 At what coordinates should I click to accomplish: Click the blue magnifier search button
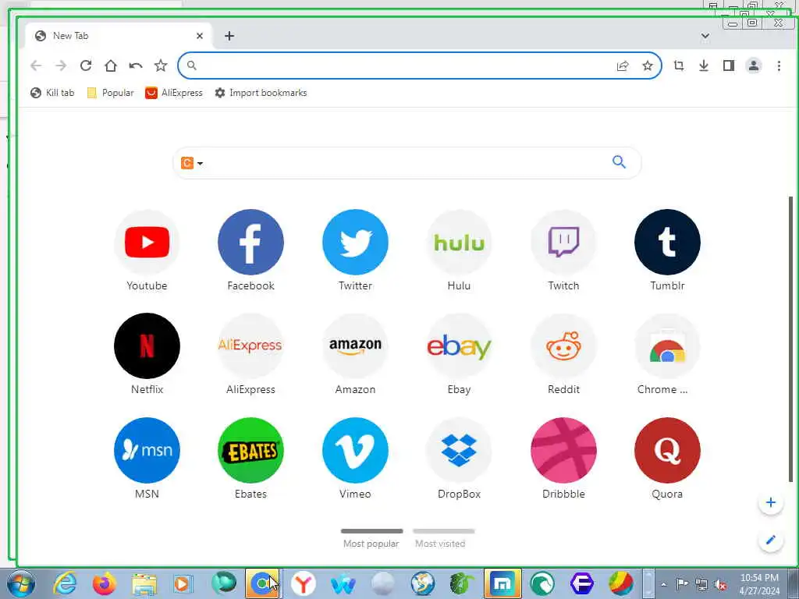pyautogui.click(x=619, y=162)
